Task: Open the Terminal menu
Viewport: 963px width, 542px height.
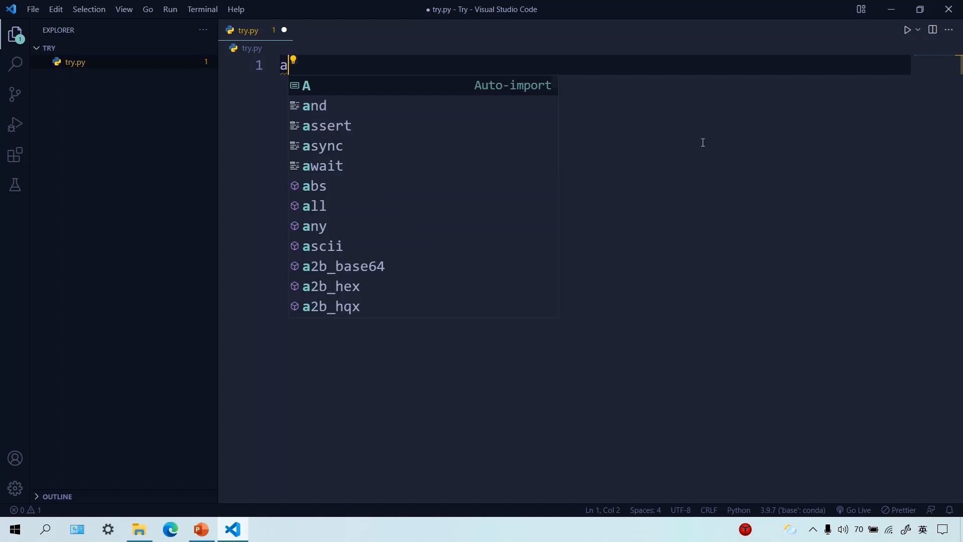Action: pos(203,9)
